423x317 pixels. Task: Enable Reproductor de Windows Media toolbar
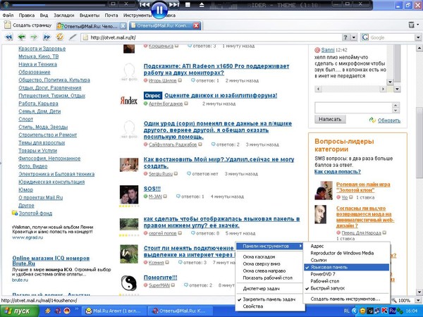(346, 253)
